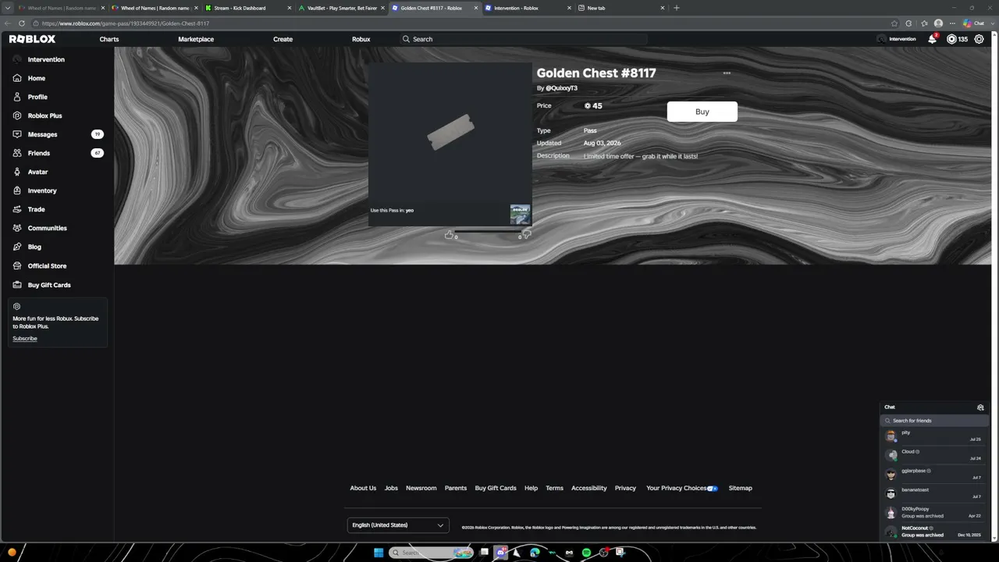Screen dimensions: 999x562
Task: Click the Messages icon in the sidebar
Action: (17, 134)
